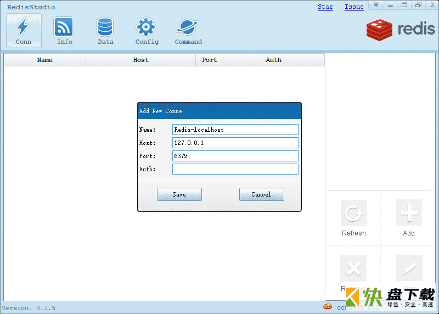This screenshot has width=439, height=314.
Task: Click the RedisStudio window title
Action: click(31, 7)
